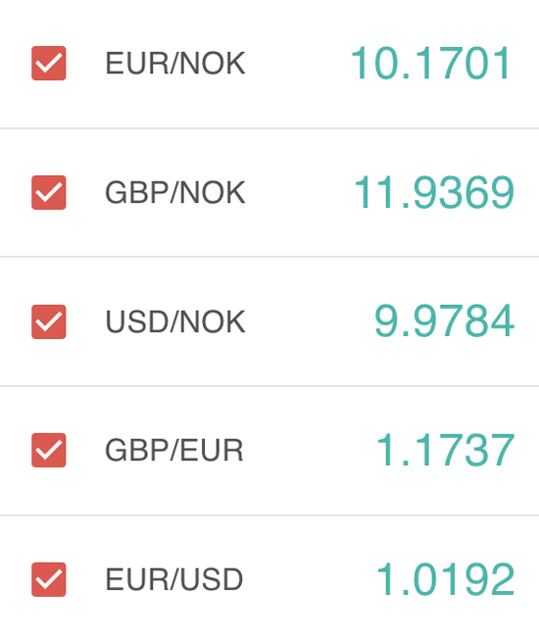
Task: Click empty space between USD/NOK label and 9.9784
Action: (310, 321)
